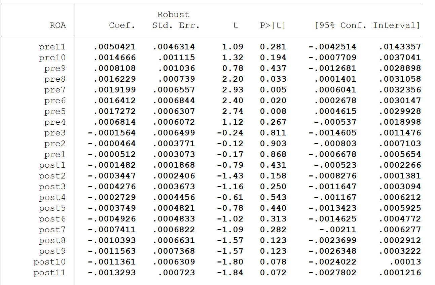This screenshot has width=435, height=285.
Task: Click pre8 p-value 0.033
Action: tap(273, 79)
